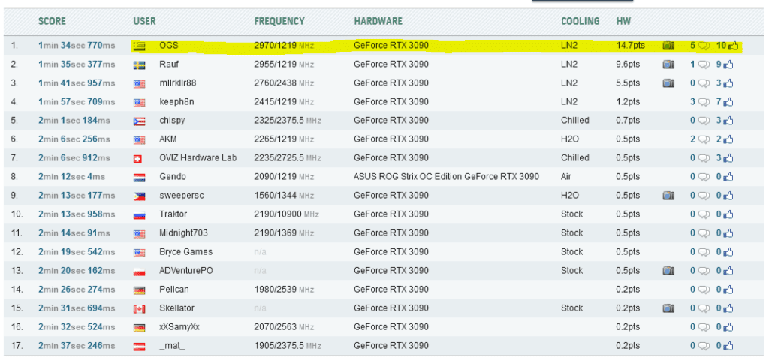Like Rauf's score with thumbs-up
Screen dimensions: 769x360
point(728,64)
